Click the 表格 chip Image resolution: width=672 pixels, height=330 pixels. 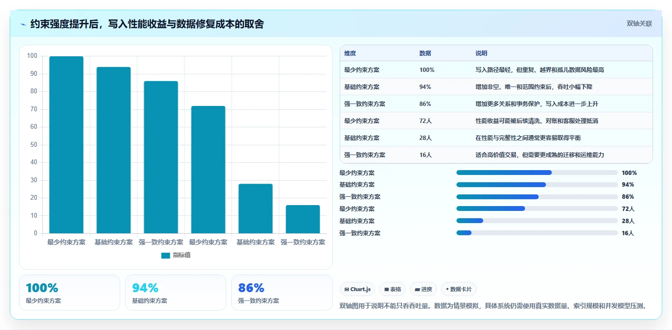click(x=393, y=289)
